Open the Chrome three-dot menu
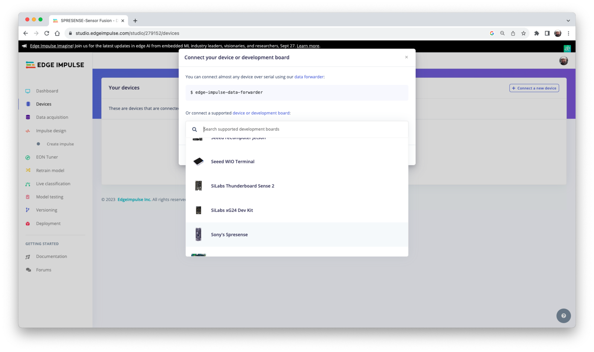This screenshot has height=352, width=594. click(568, 33)
